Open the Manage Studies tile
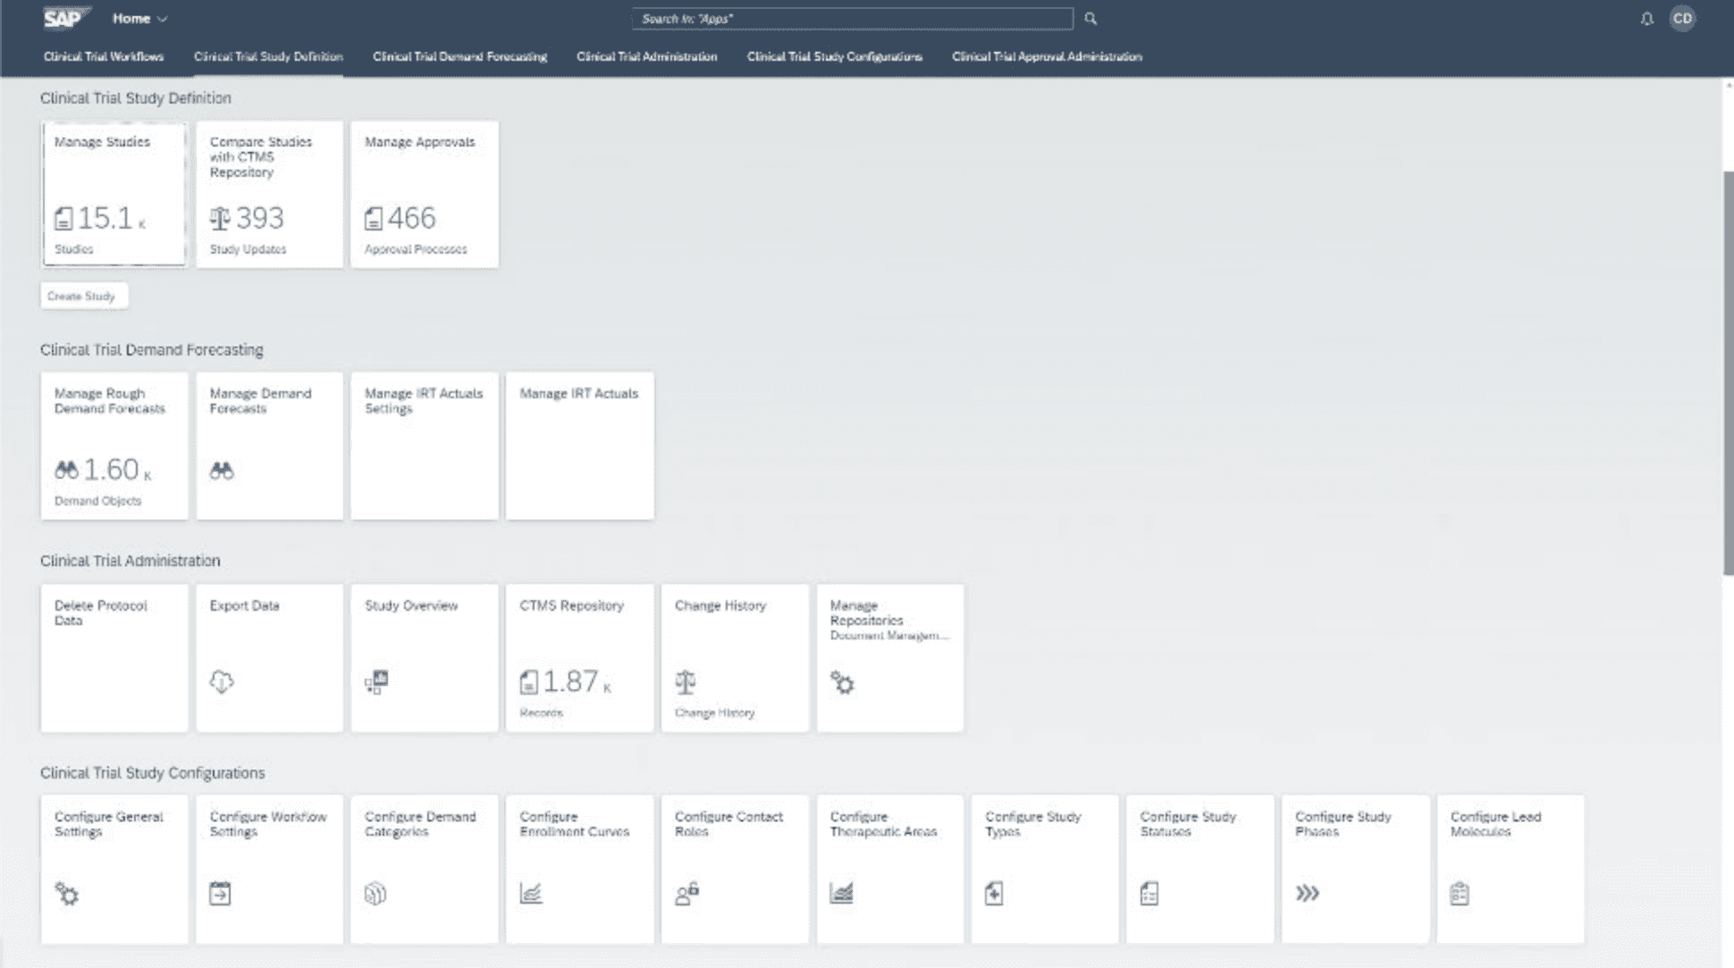Image resolution: width=1734 pixels, height=968 pixels. tap(114, 195)
